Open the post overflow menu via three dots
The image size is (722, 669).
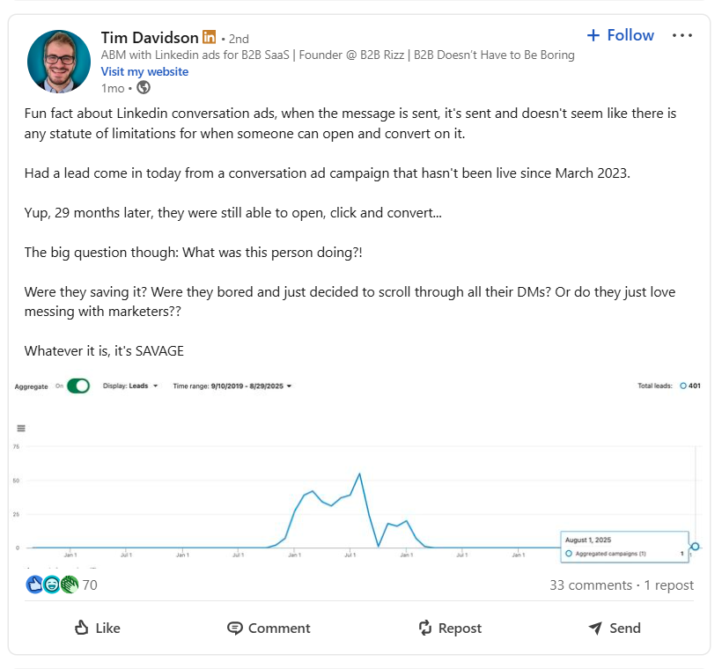(x=682, y=34)
